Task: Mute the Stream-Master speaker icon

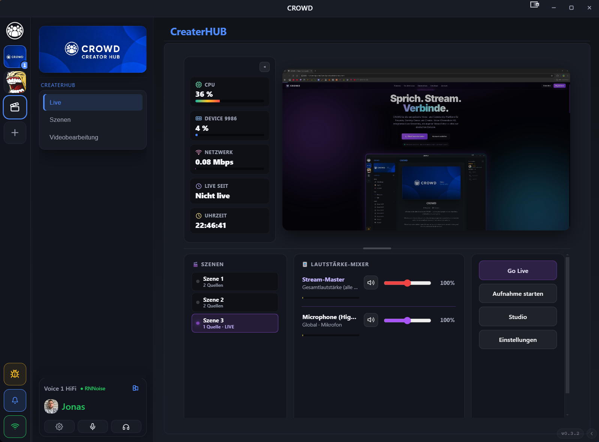Action: coord(371,283)
